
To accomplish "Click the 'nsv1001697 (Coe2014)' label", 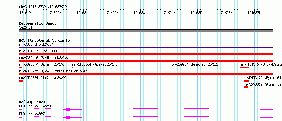I will [x=38, y=51].
